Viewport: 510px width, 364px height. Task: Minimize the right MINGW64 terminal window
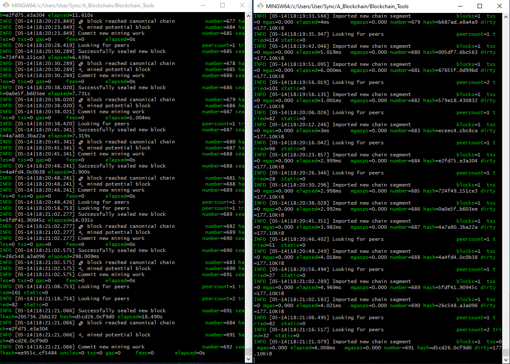(460, 6)
